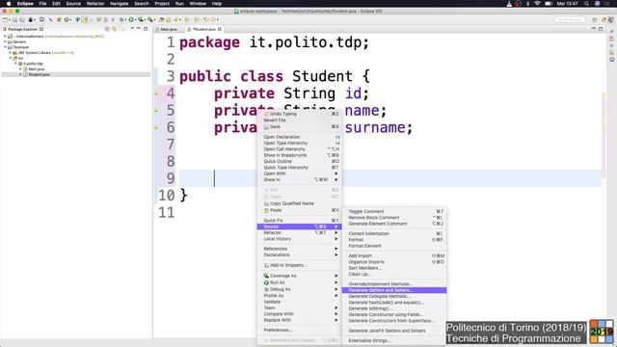
Task: Open the Open With submenu
Action: (x=301, y=173)
